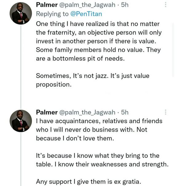Click Palmer's avatar on the second tweet
Viewport: 177px width, 186px height.
(x=21, y=121)
